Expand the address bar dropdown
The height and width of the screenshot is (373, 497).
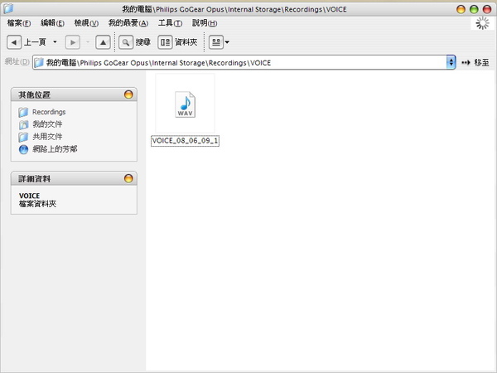pyautogui.click(x=451, y=62)
